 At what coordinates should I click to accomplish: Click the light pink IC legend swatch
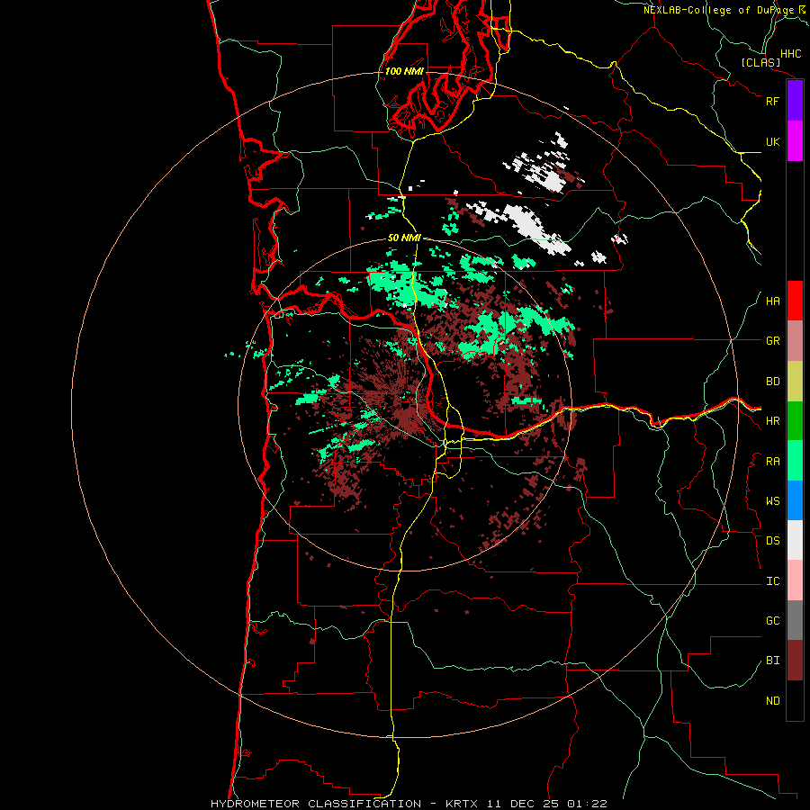(795, 580)
